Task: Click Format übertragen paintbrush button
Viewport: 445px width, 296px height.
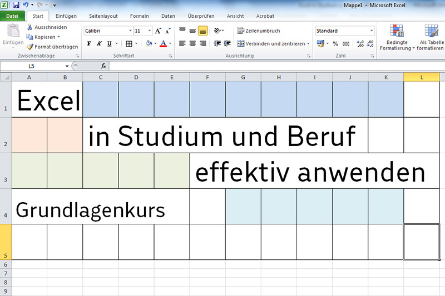Action: [52, 47]
